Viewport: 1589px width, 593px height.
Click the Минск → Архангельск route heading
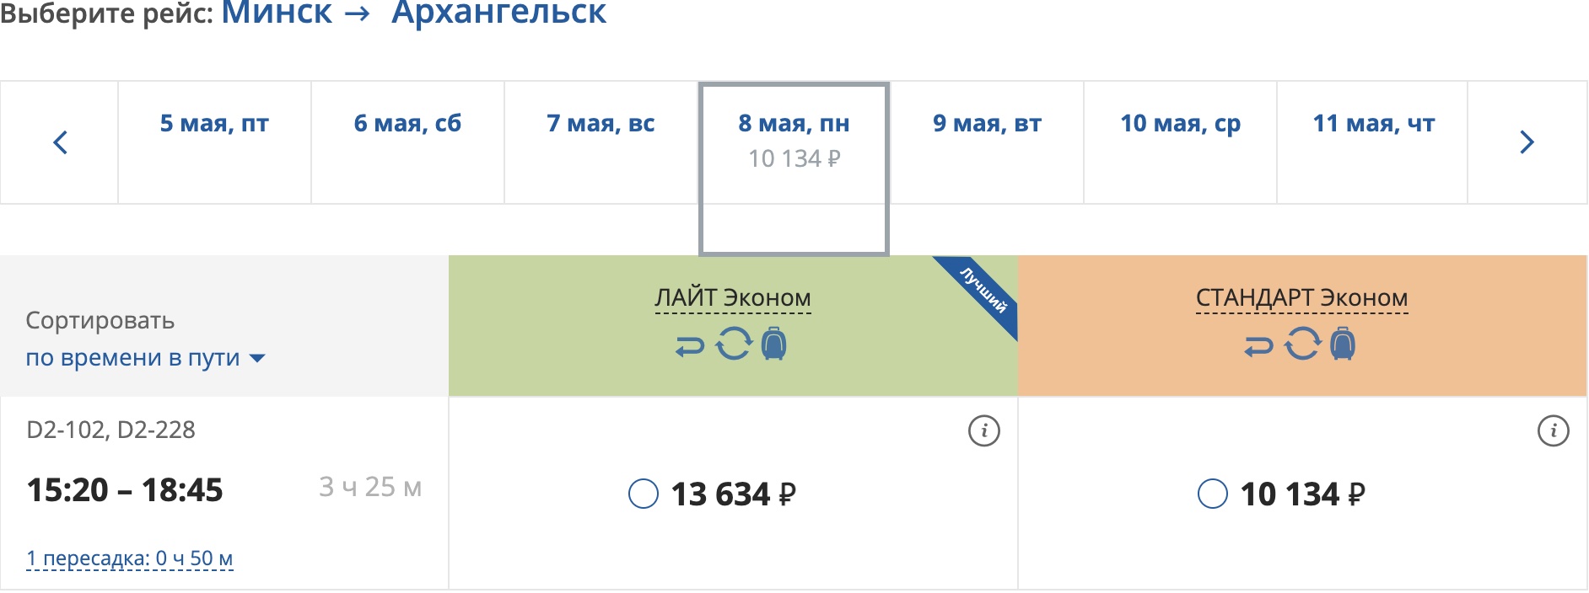413,13
